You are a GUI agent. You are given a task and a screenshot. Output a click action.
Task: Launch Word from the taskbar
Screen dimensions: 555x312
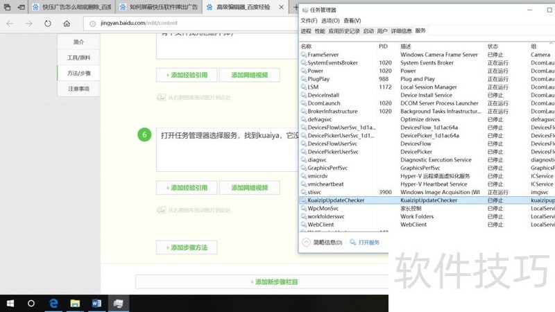pos(96,303)
